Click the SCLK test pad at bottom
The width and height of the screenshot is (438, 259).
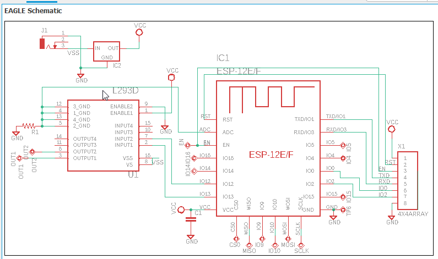pyautogui.click(x=301, y=245)
